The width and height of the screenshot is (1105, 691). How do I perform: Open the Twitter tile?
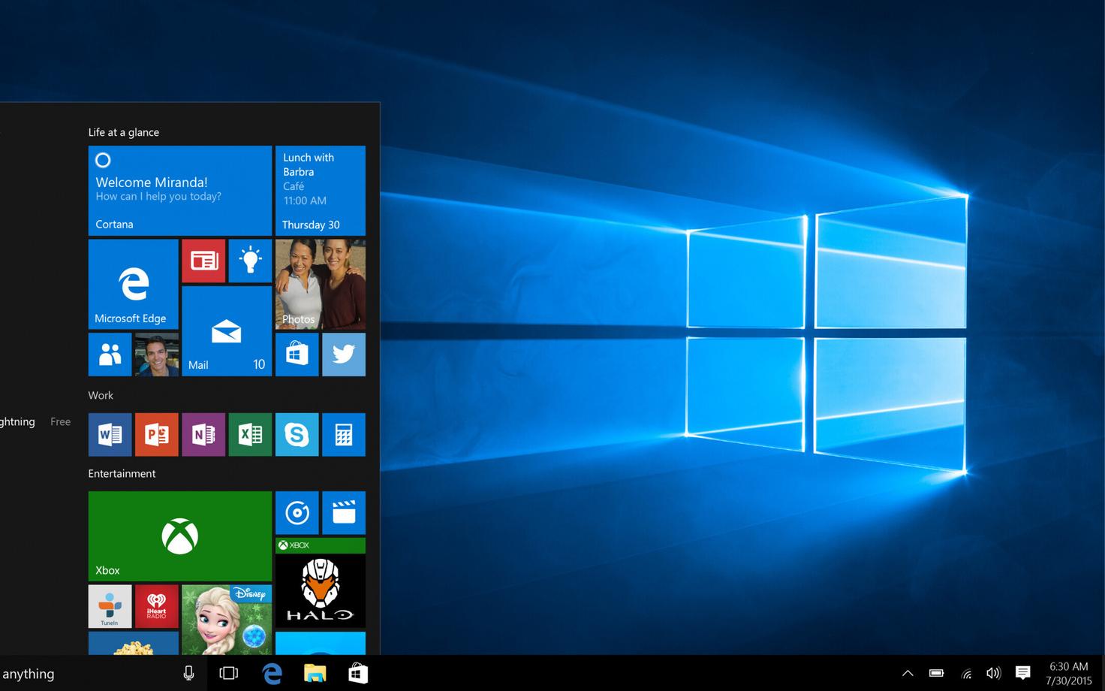click(x=344, y=355)
